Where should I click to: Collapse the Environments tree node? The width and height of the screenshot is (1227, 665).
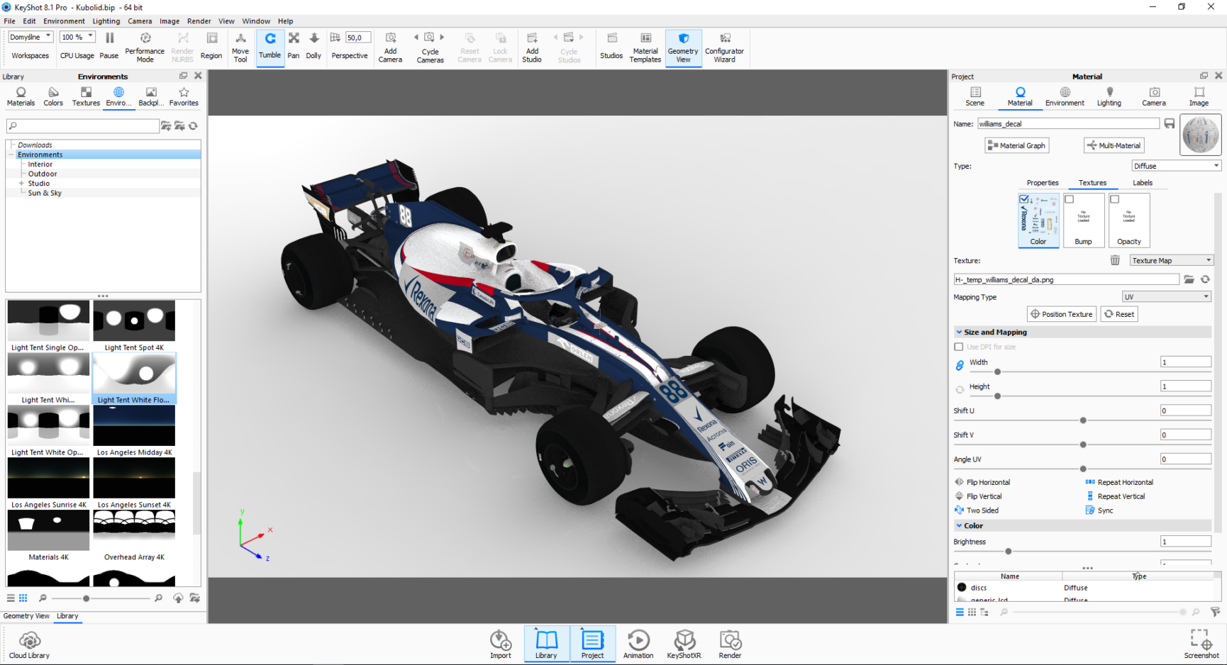11,155
